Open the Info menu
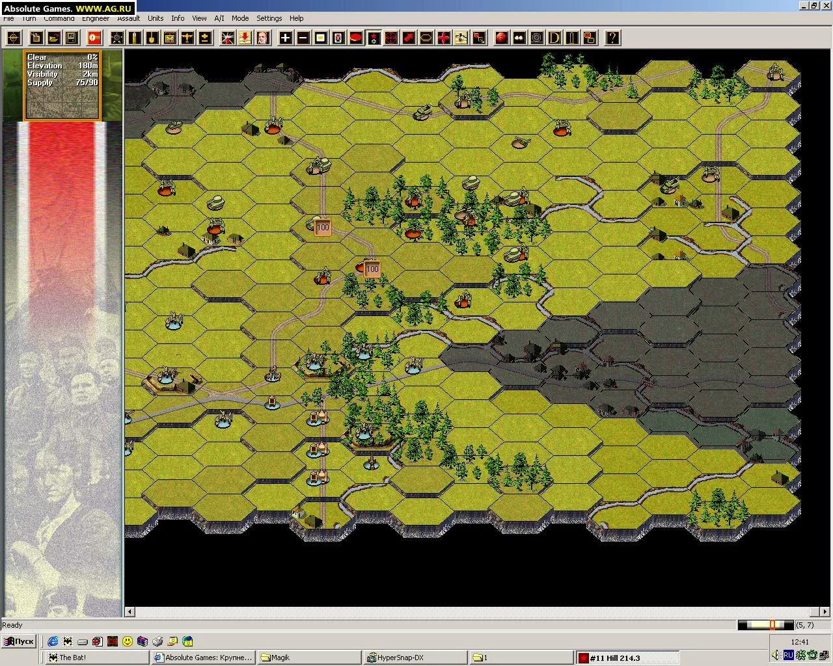Viewport: 833px width, 666px height. (x=178, y=18)
